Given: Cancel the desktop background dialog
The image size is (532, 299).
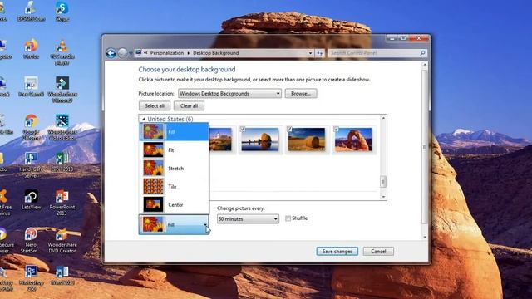Looking at the screenshot, I should [x=378, y=251].
